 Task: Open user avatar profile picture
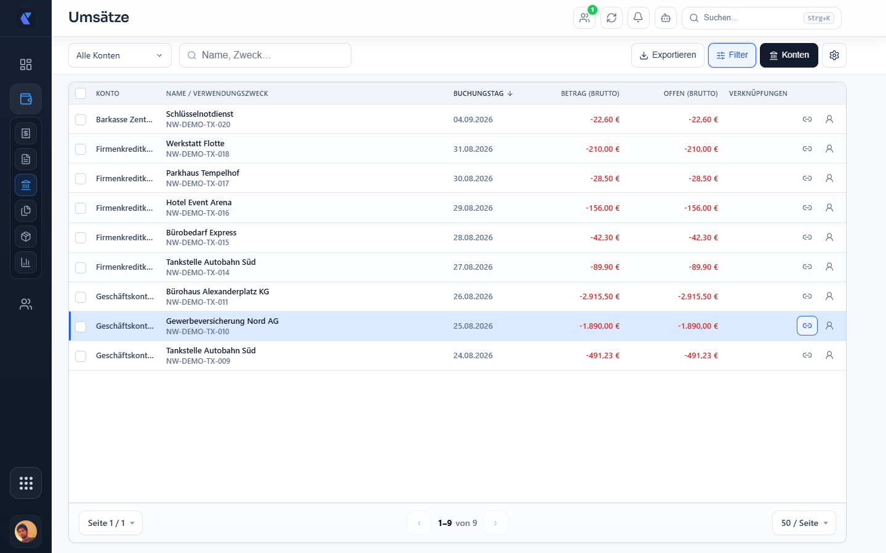pos(26,531)
